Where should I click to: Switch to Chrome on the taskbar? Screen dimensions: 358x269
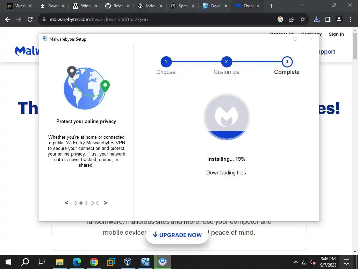tap(94, 262)
